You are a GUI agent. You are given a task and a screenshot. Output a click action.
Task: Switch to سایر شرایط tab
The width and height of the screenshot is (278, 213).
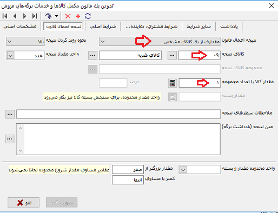coord(198,26)
